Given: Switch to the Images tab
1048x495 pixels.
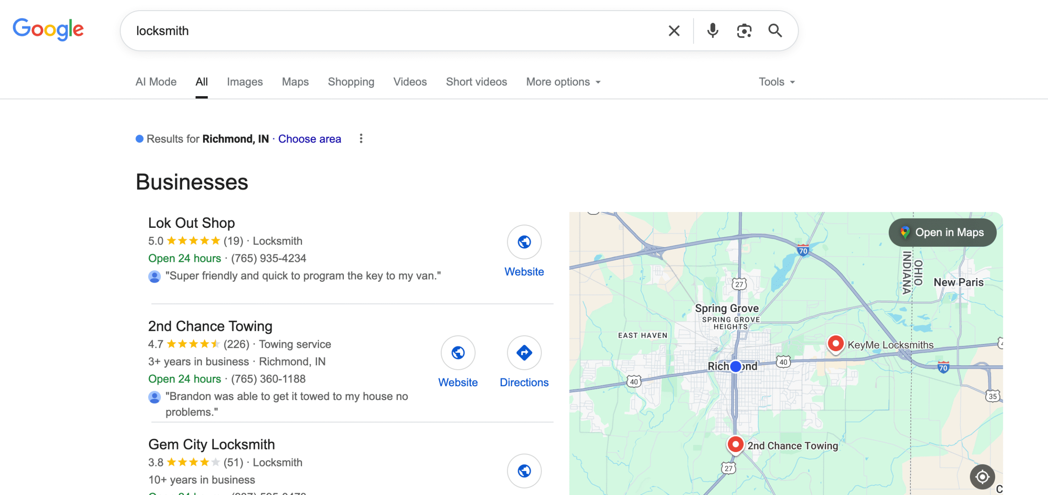Looking at the screenshot, I should 244,82.
